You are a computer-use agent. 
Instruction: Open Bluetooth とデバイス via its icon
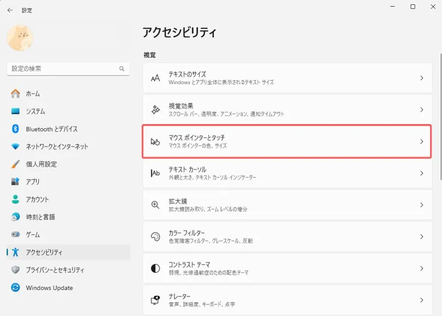(16, 129)
